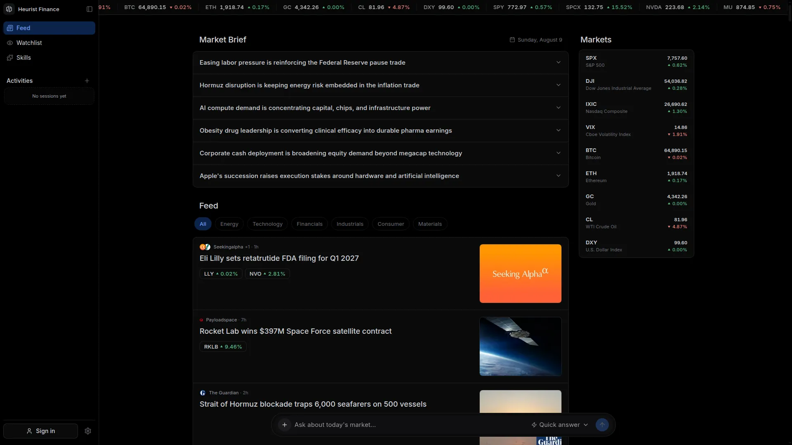This screenshot has height=445, width=792.
Task: Click SPCX in the top ticker tape
Action: point(599,7)
